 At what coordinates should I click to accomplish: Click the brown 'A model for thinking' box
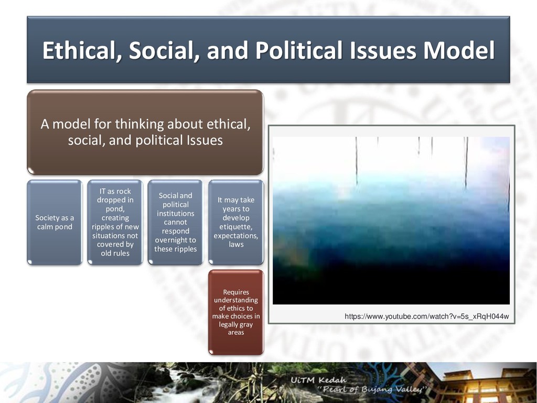coord(145,132)
